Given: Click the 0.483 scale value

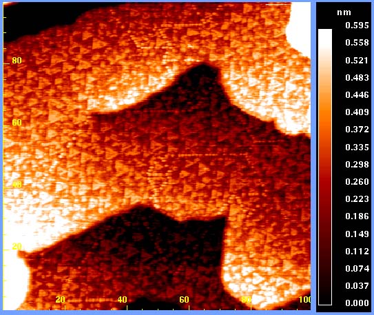Looking at the screenshot, I should tap(357, 78).
